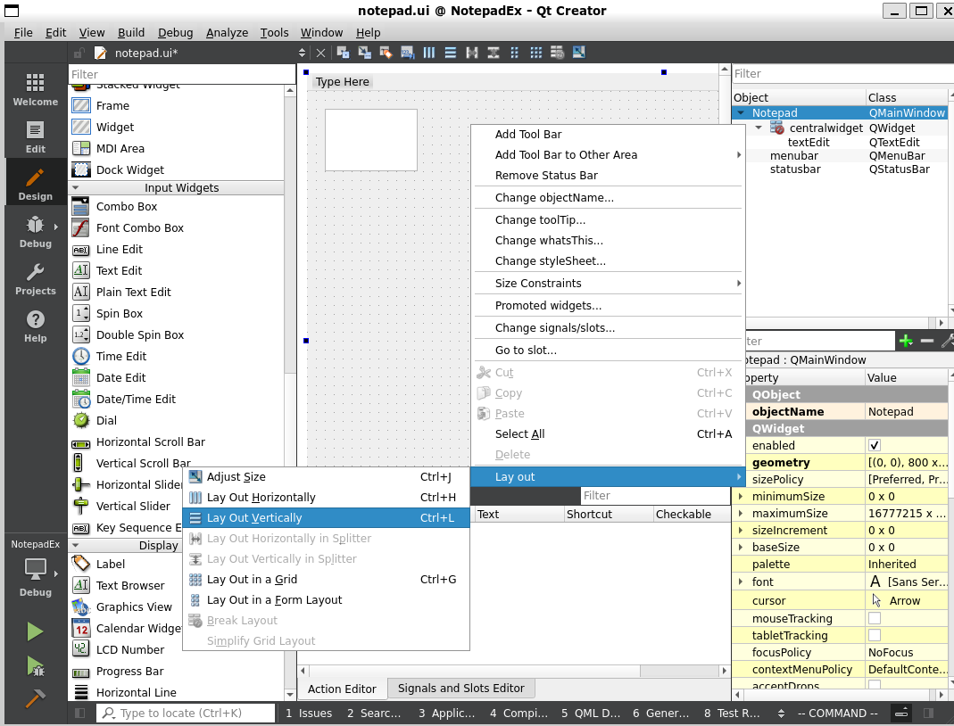The image size is (954, 726).
Task: Open the Help mode in sidebar
Action: 35,326
